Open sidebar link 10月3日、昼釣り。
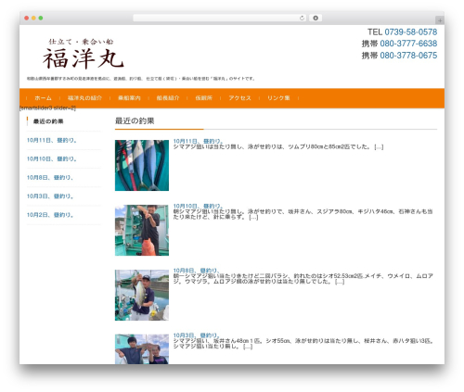 50,196
